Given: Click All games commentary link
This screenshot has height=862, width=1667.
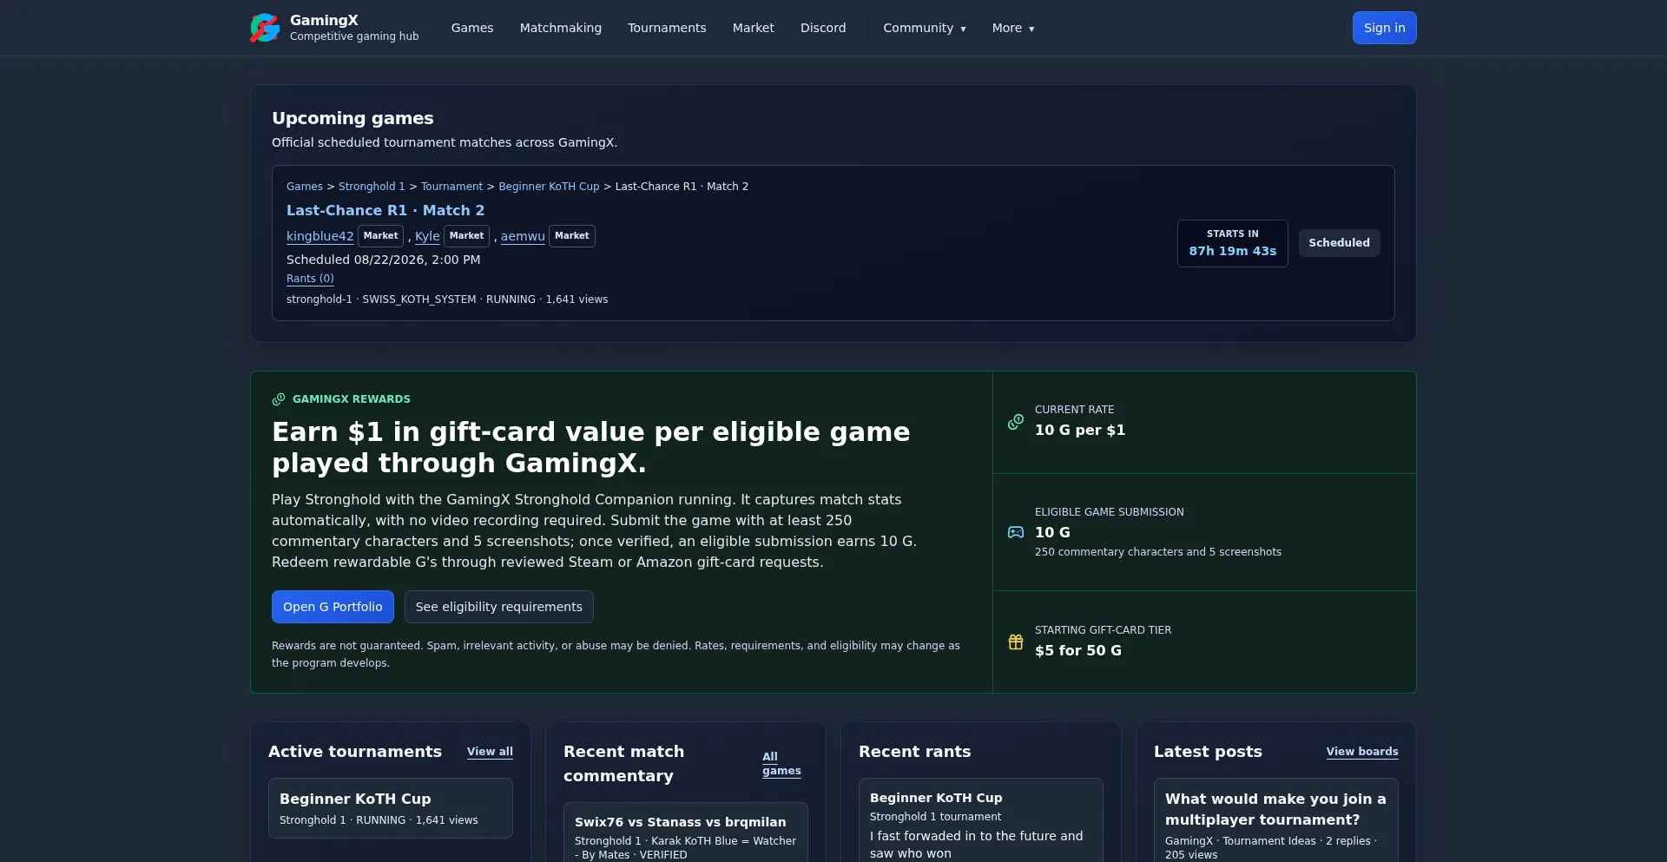Looking at the screenshot, I should coord(781,764).
